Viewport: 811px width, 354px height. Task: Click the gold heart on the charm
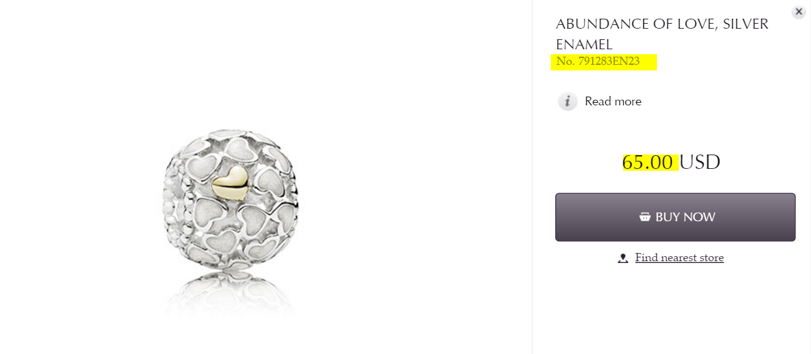pos(230,182)
